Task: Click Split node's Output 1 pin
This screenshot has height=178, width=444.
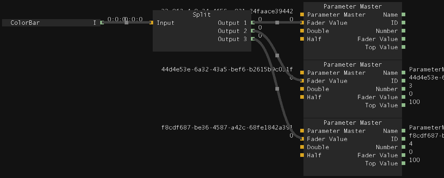Action: click(x=253, y=23)
